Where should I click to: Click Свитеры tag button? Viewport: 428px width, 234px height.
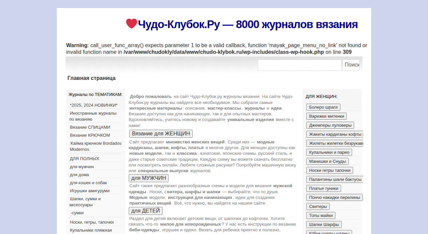[x=318, y=206]
